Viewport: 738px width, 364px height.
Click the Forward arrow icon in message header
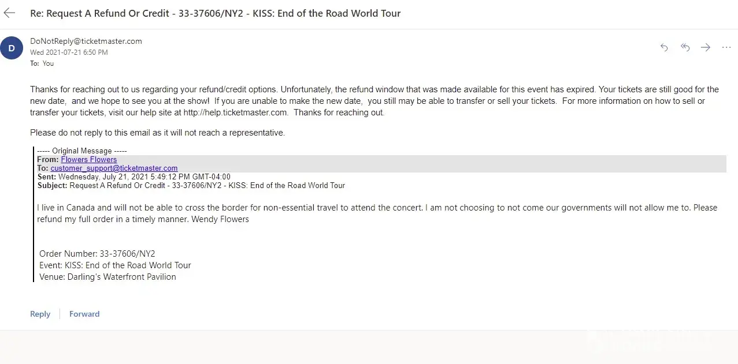click(706, 47)
